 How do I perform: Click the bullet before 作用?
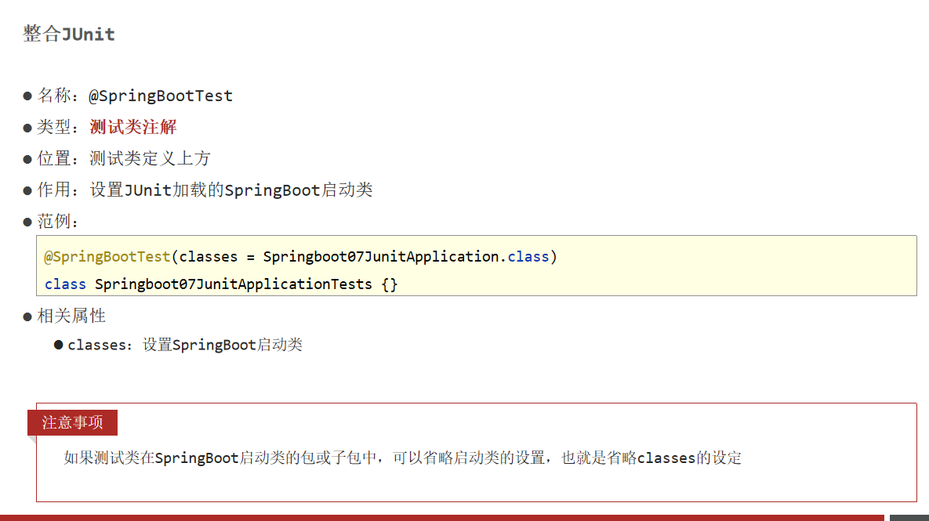coord(27,190)
